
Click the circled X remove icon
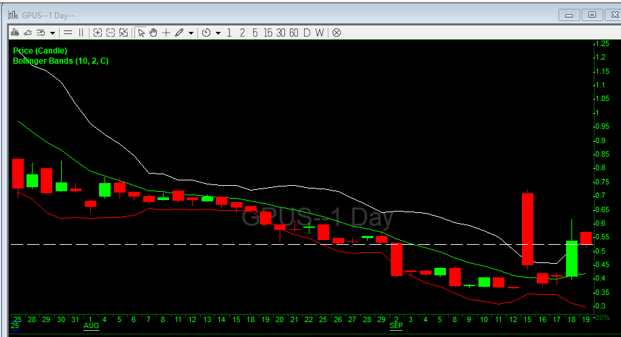(336, 32)
